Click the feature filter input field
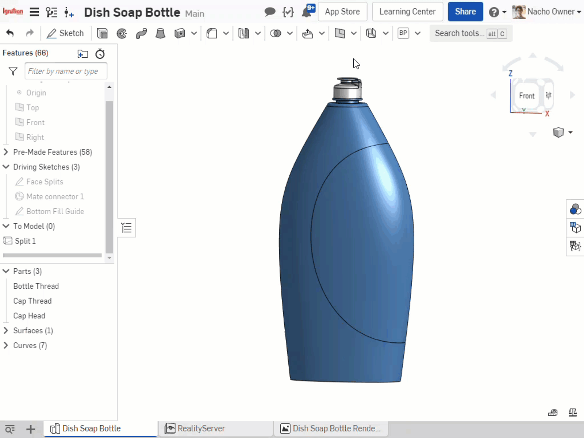The image size is (584, 438). tap(66, 71)
